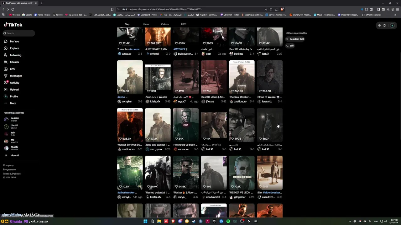Open The Real Wesker video by znationpro
The width and height of the screenshot is (401, 225).
point(242,77)
